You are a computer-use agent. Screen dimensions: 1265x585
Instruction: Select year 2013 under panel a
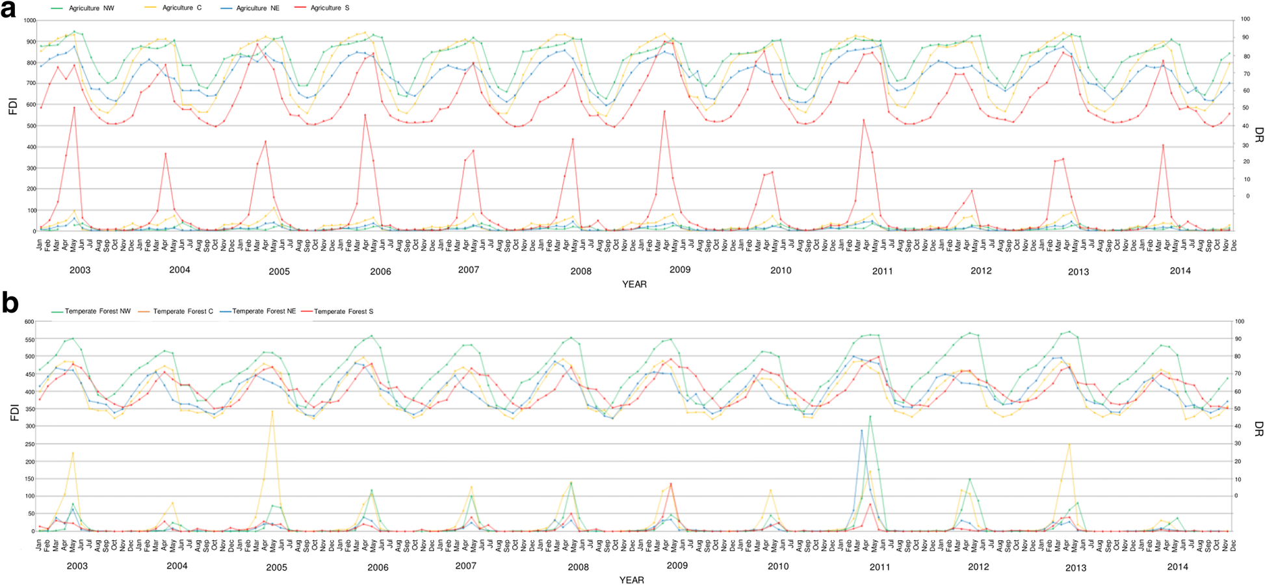click(x=1078, y=272)
